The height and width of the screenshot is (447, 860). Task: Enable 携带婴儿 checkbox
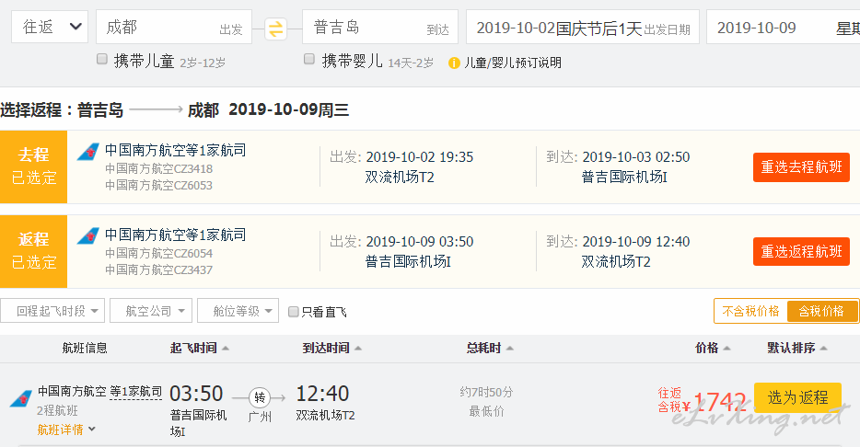(309, 59)
